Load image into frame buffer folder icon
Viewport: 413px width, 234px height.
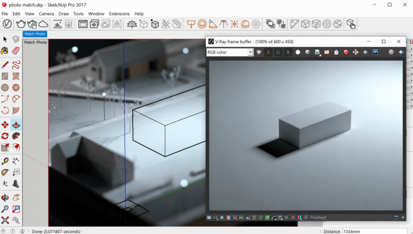point(326,52)
